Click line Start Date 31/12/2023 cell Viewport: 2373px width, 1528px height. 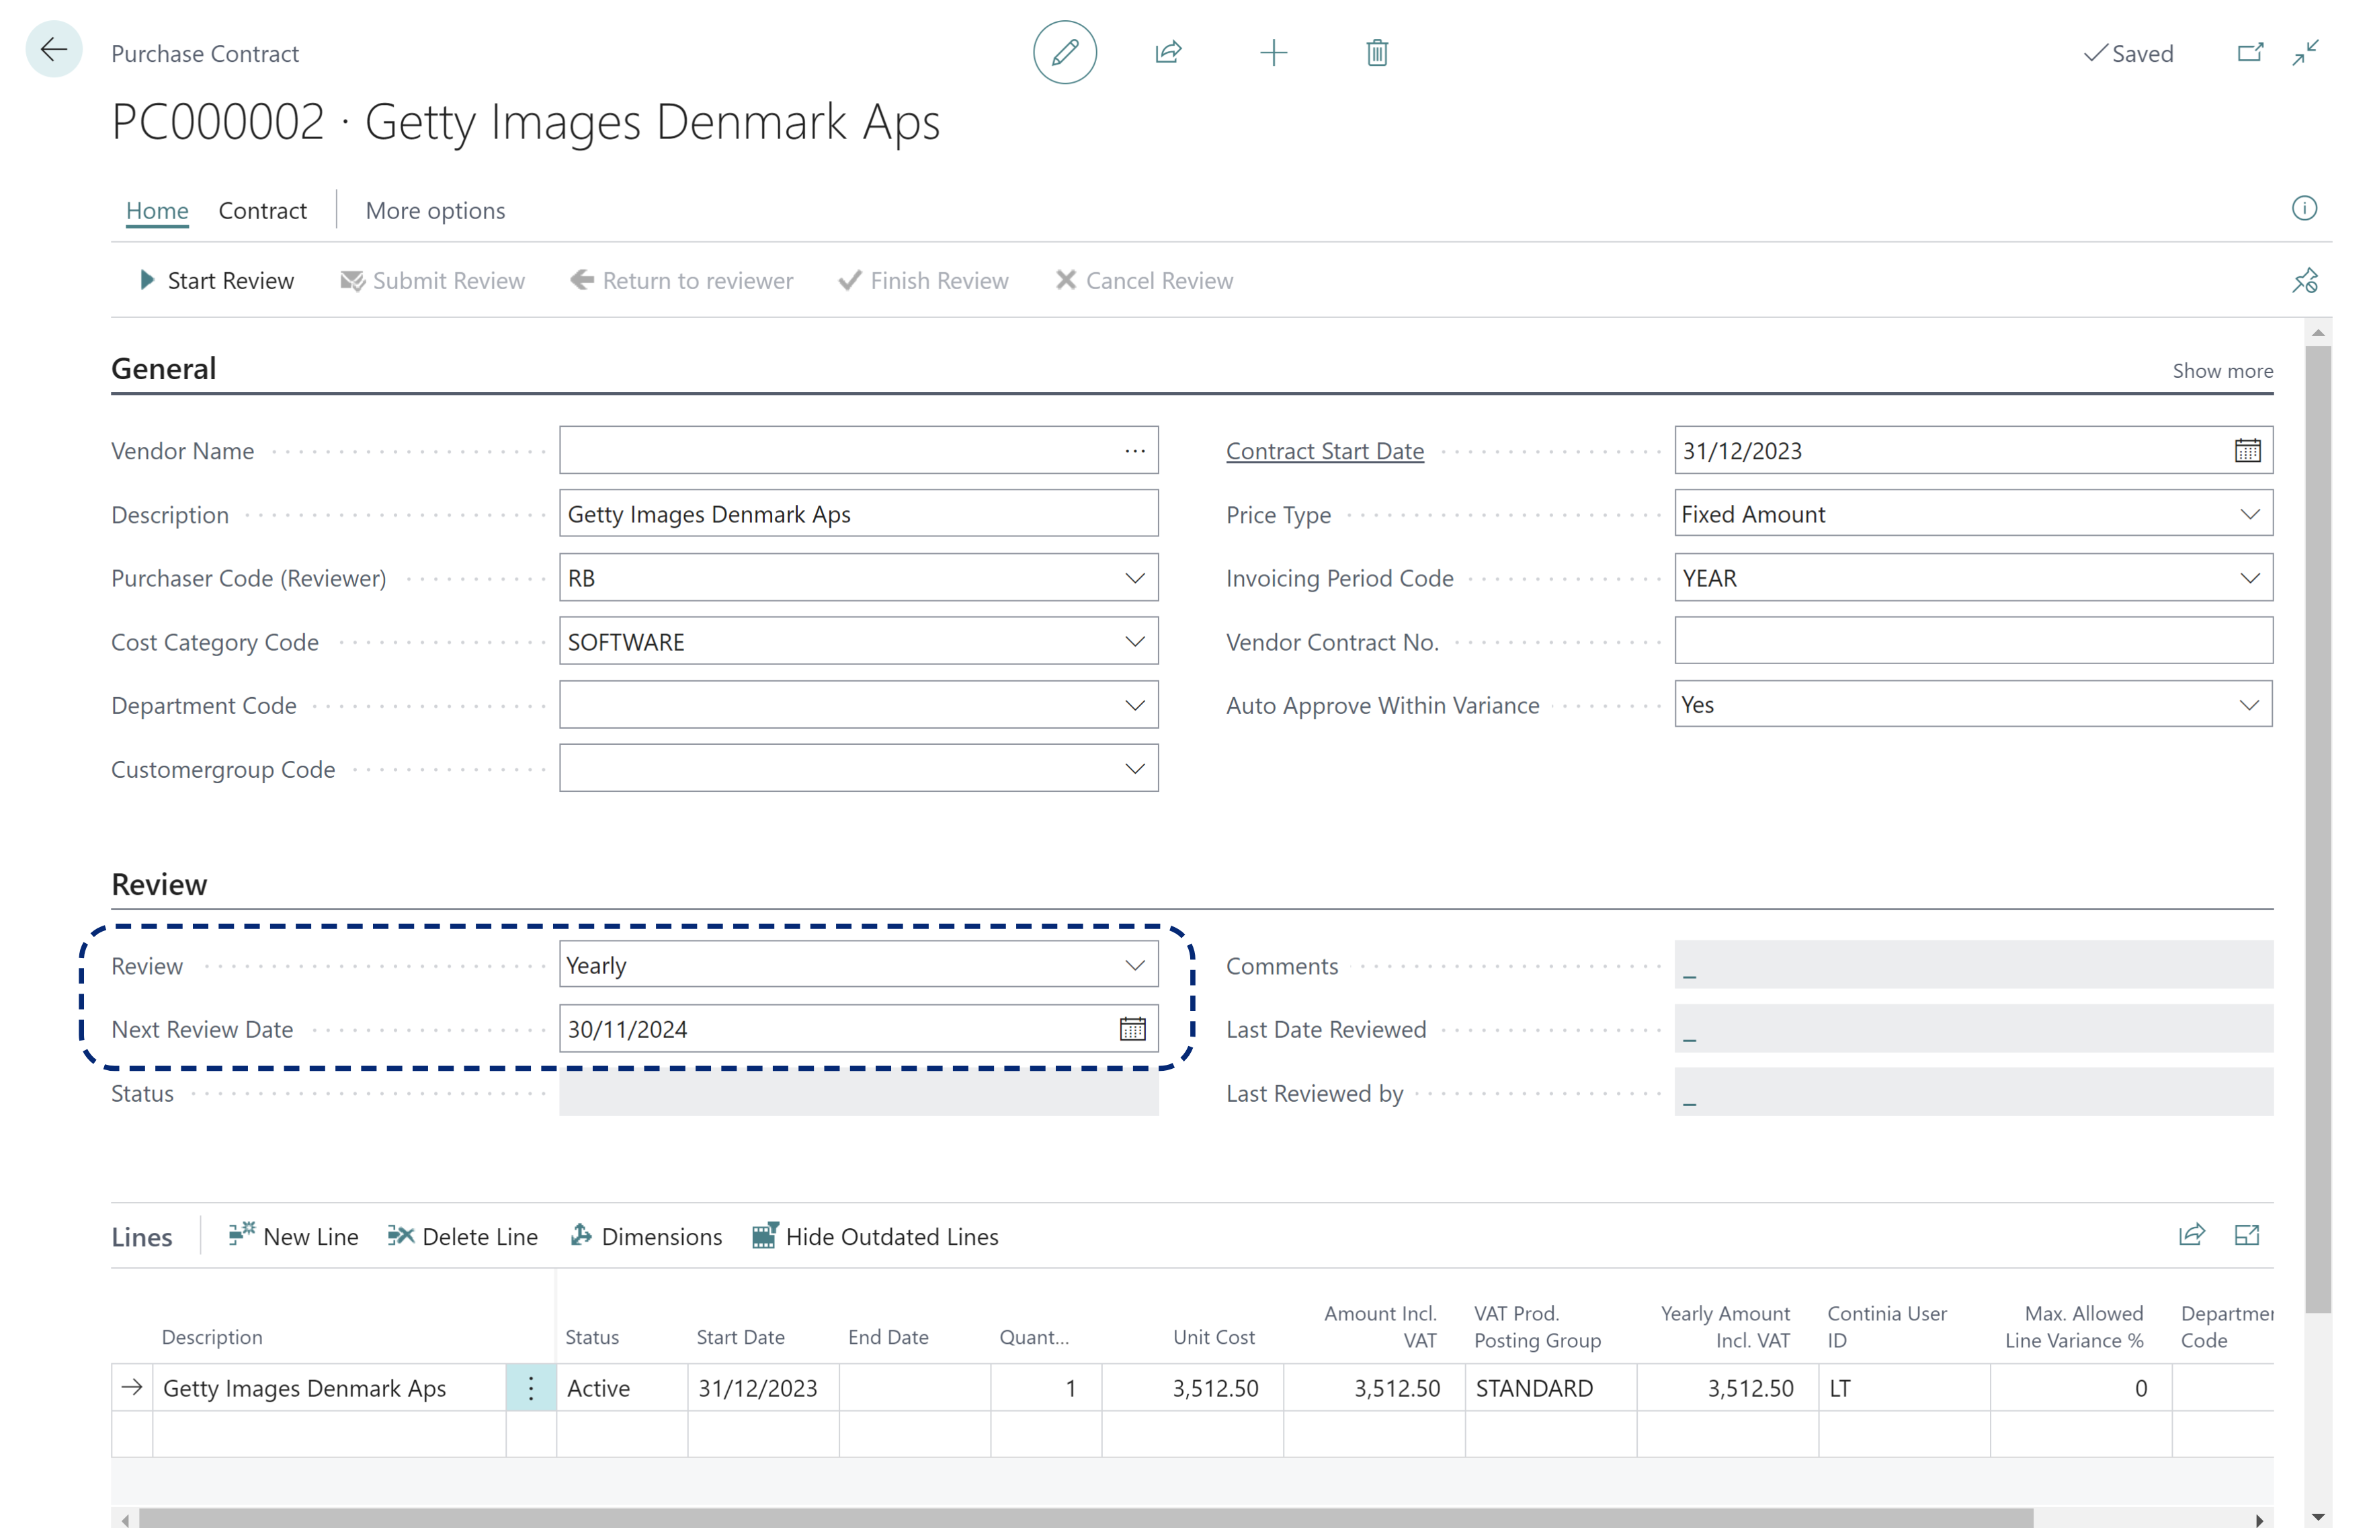pos(763,1388)
